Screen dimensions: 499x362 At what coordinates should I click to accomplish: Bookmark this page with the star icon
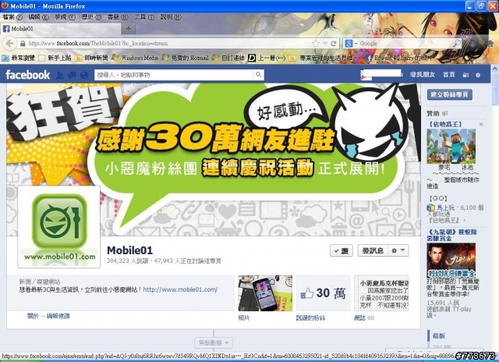315,44
